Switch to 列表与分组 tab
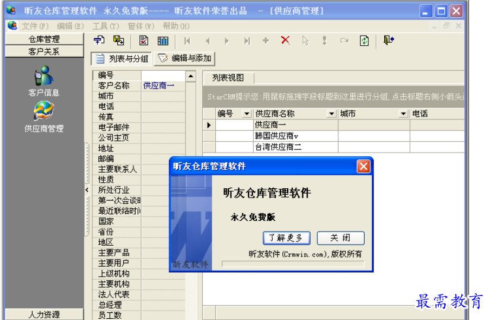The image size is (488, 320). [x=122, y=59]
